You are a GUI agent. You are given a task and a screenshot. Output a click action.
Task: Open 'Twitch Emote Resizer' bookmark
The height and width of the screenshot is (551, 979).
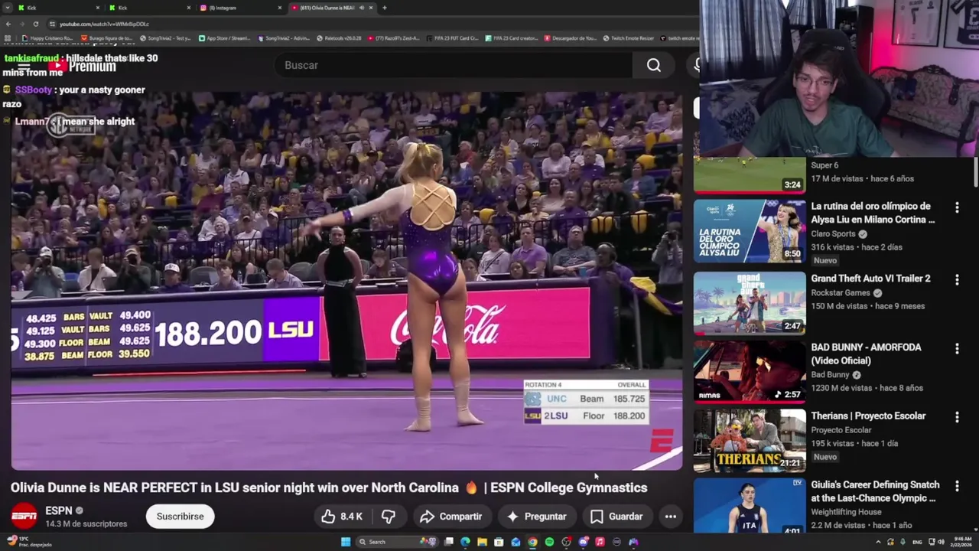(x=629, y=38)
